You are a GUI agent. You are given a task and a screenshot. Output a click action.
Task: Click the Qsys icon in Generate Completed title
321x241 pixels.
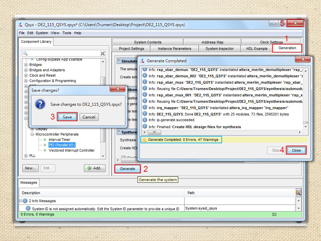(142, 61)
